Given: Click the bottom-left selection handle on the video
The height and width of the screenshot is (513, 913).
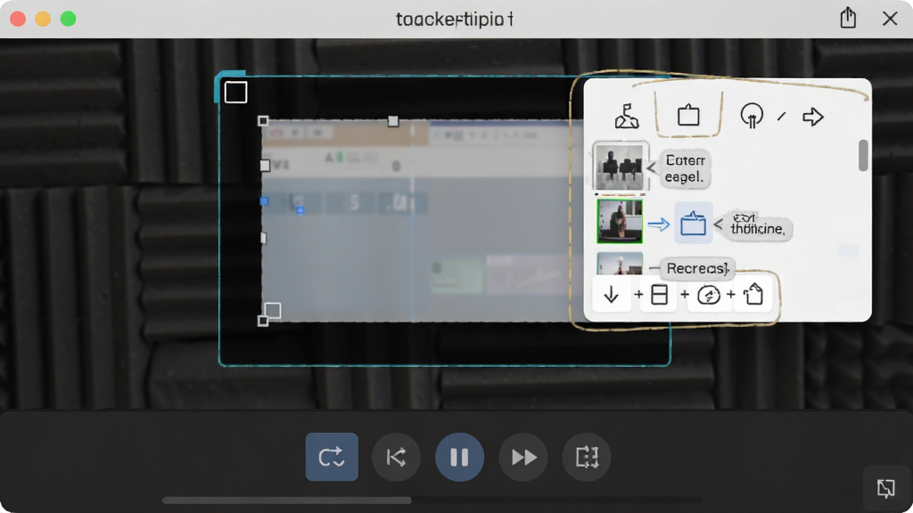Looking at the screenshot, I should [x=263, y=321].
